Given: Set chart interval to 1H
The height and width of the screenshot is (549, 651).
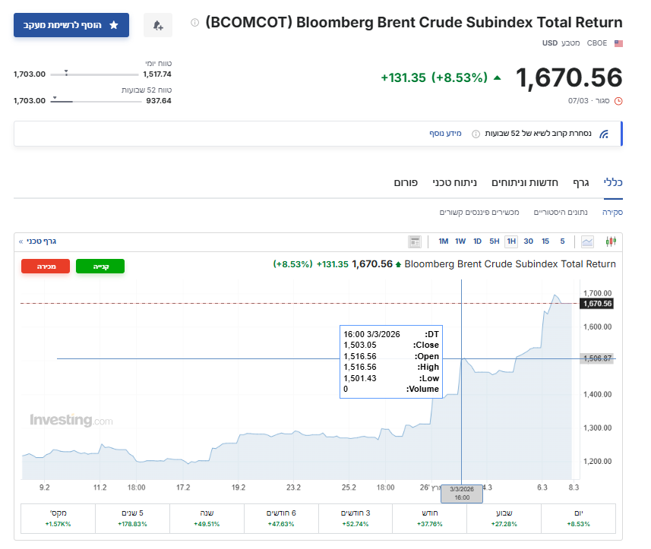Looking at the screenshot, I should click(x=511, y=241).
